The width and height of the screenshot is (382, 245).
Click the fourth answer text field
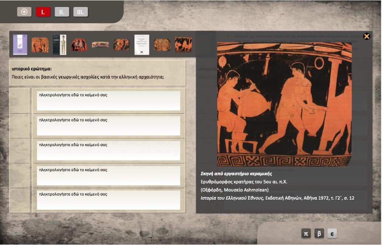coord(108,176)
